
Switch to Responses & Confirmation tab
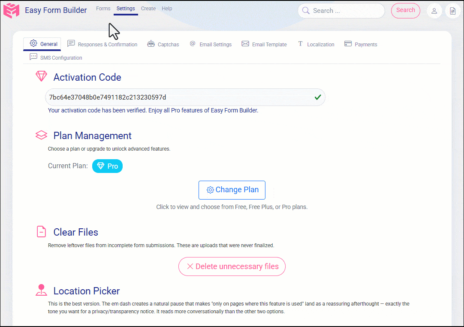click(102, 45)
